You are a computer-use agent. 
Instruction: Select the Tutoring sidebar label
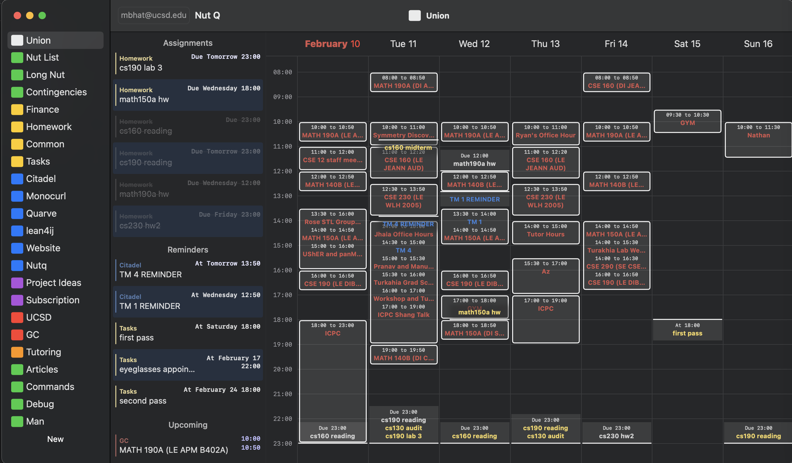(43, 352)
